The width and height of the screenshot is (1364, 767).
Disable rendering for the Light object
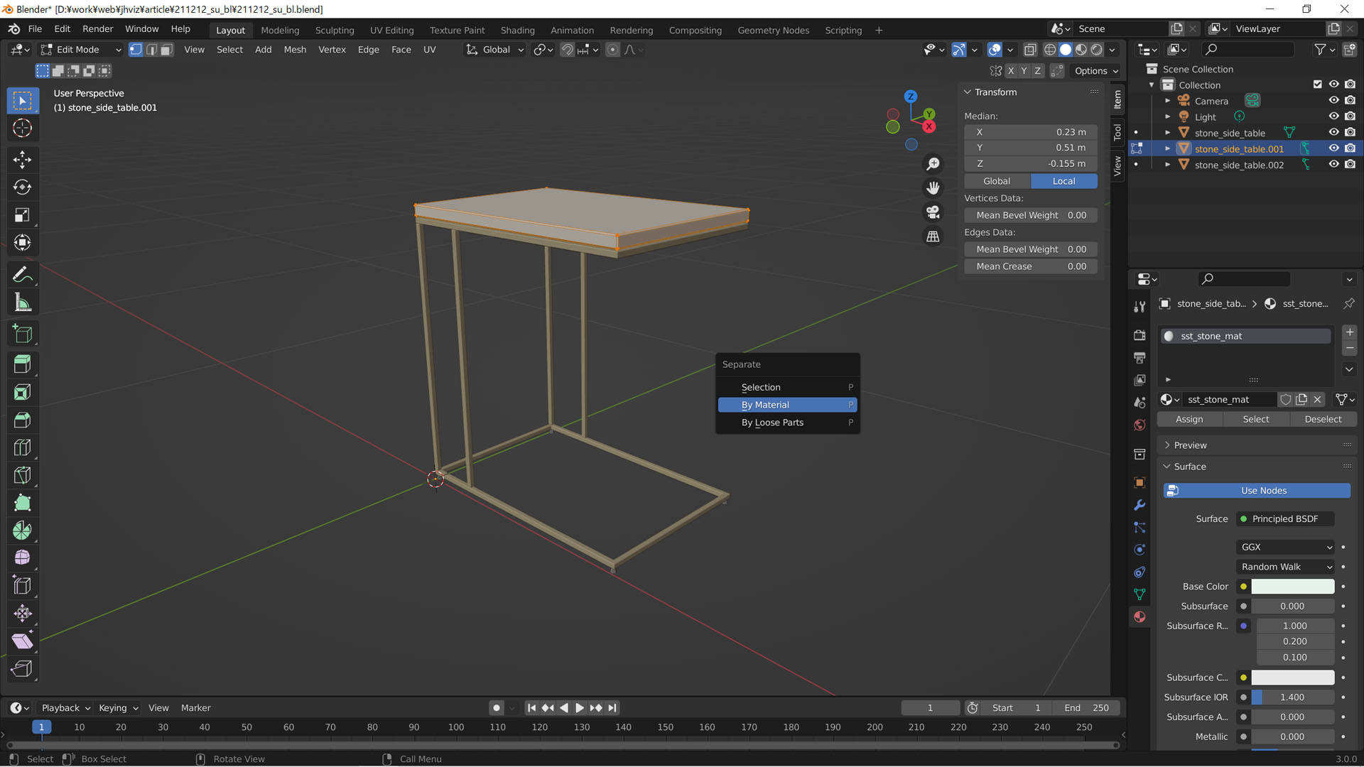pyautogui.click(x=1350, y=116)
